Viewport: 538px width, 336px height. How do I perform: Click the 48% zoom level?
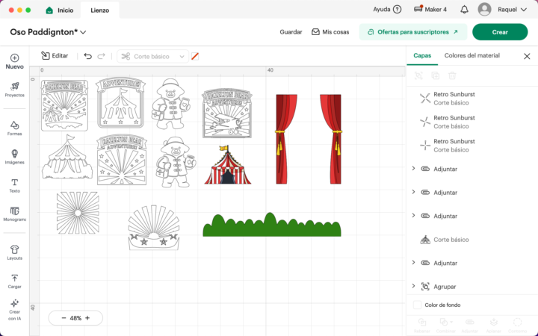(75, 318)
